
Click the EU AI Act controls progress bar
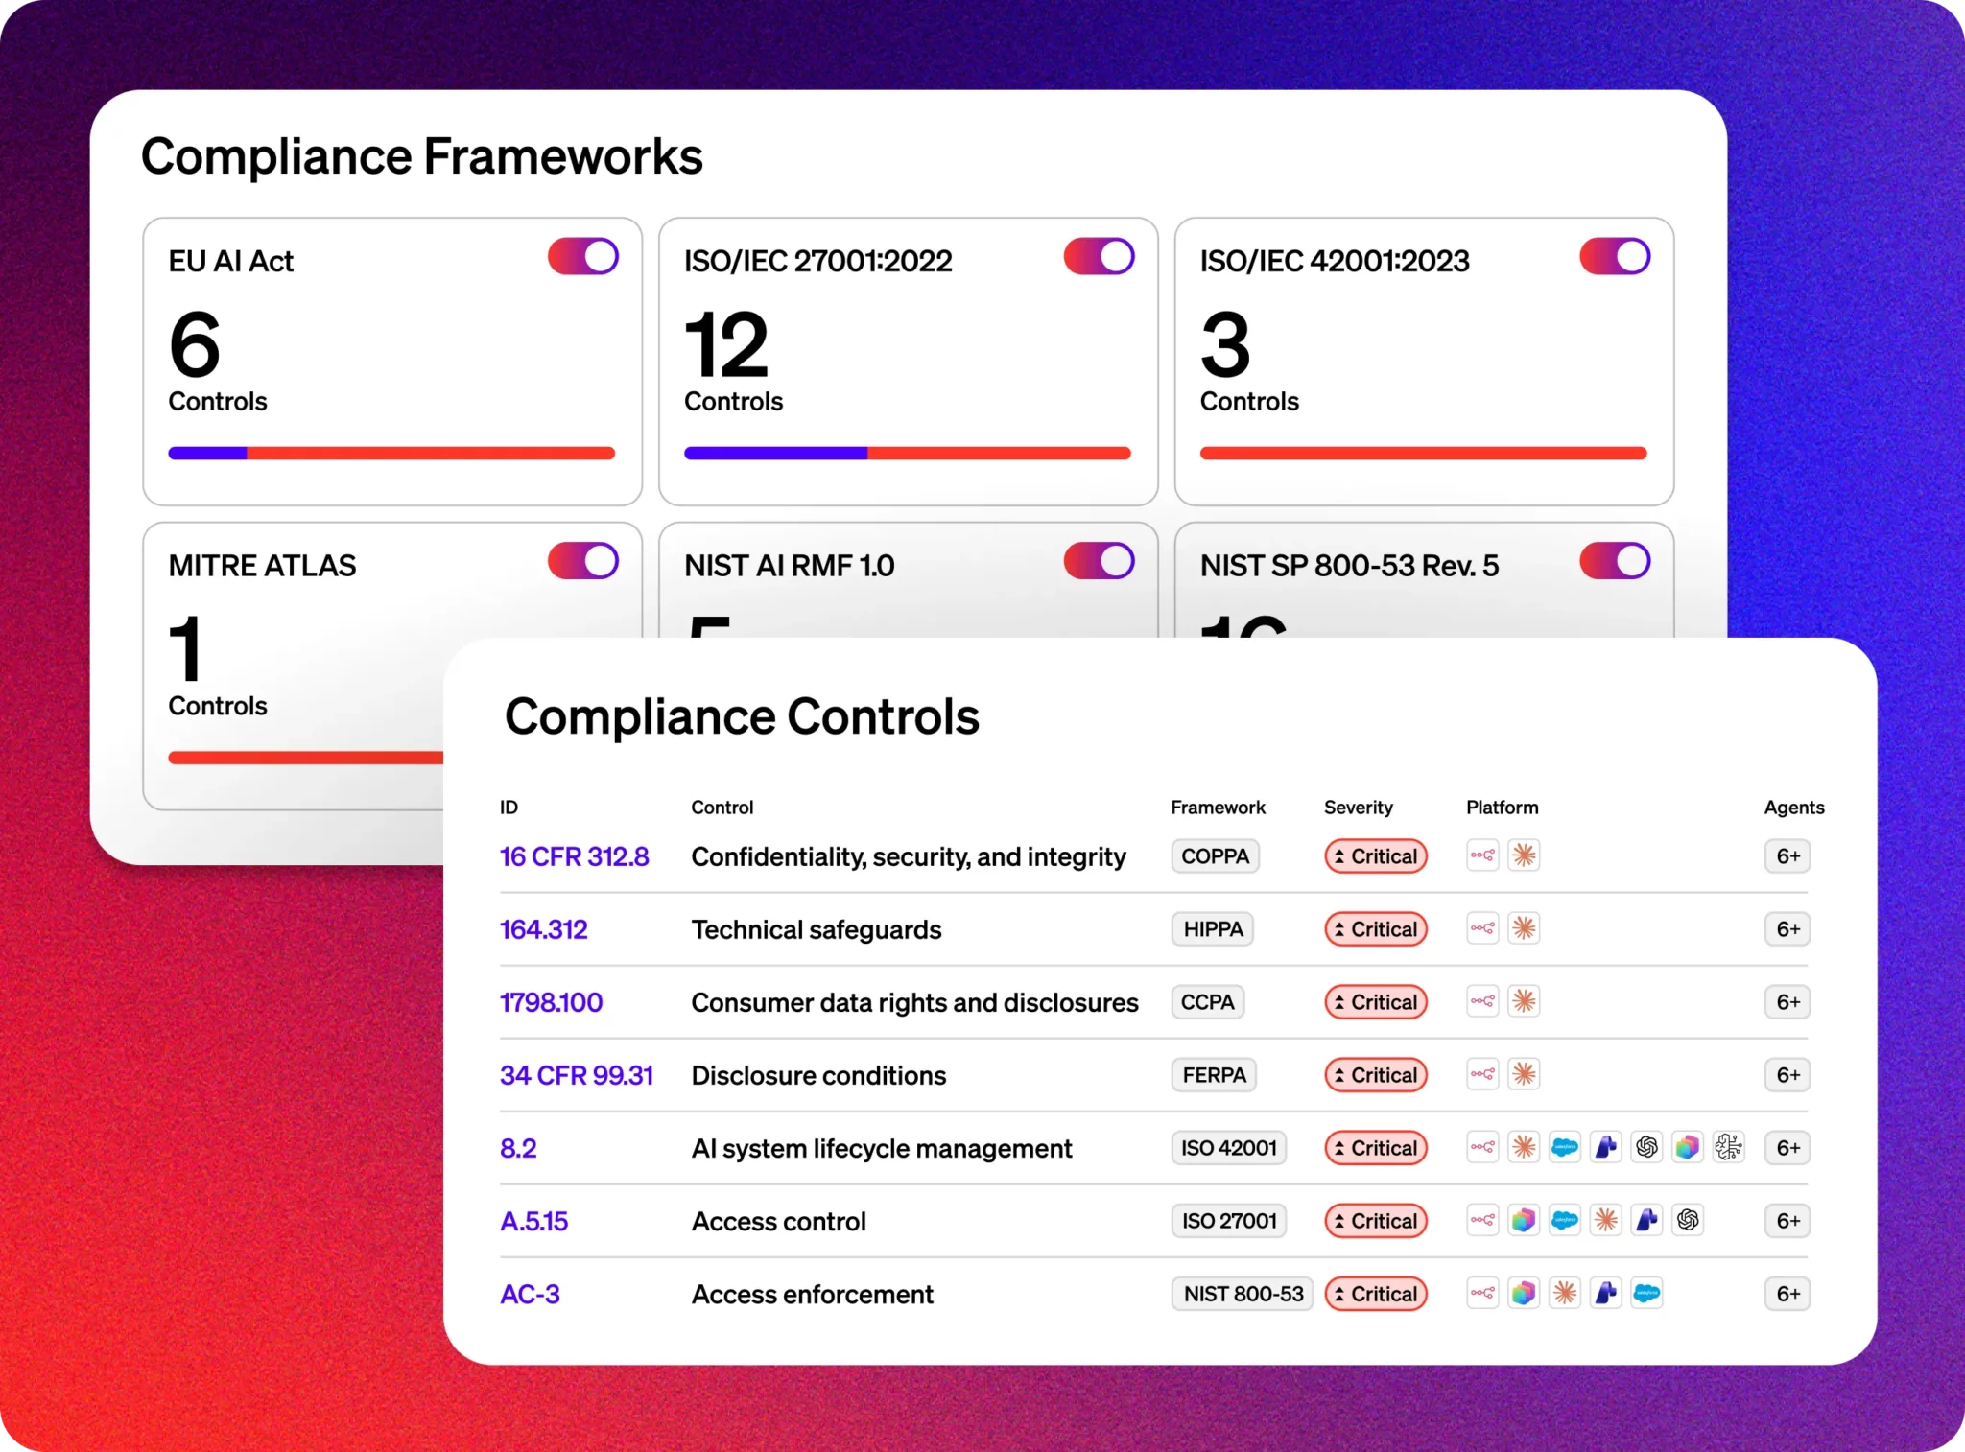pos(391,453)
